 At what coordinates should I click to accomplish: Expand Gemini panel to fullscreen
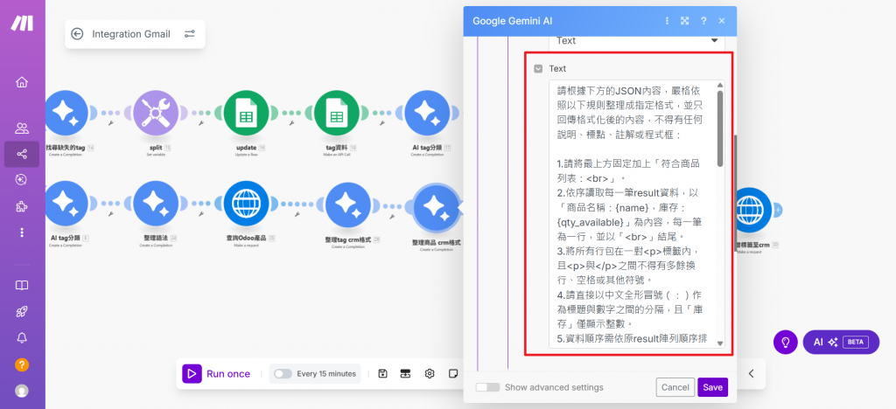(x=684, y=21)
